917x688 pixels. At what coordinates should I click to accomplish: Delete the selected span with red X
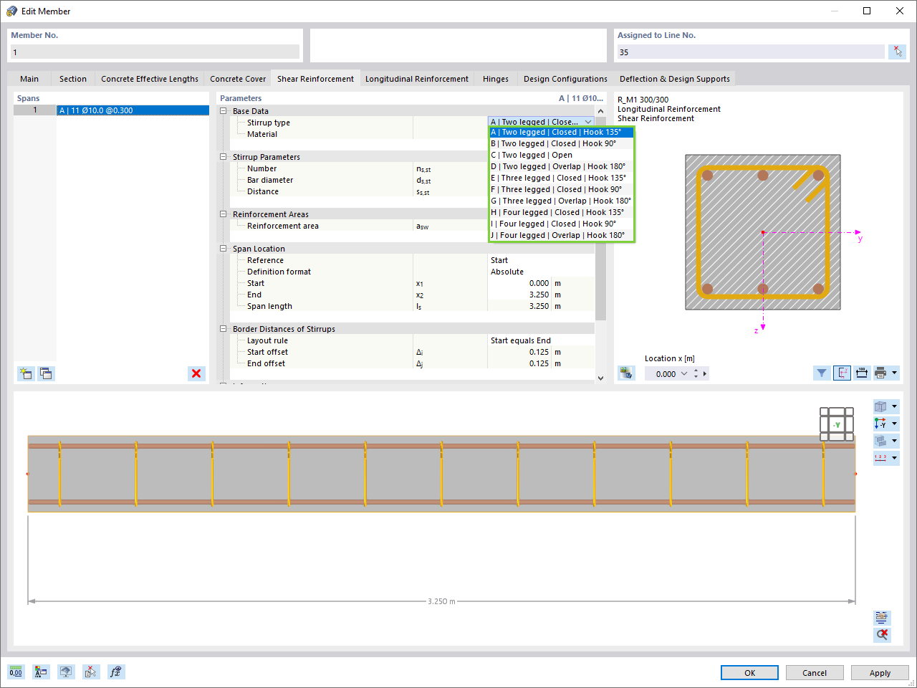pos(196,373)
